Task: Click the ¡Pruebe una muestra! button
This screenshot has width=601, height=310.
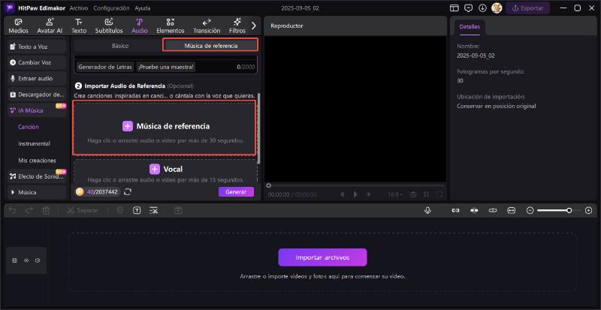Action: click(166, 67)
